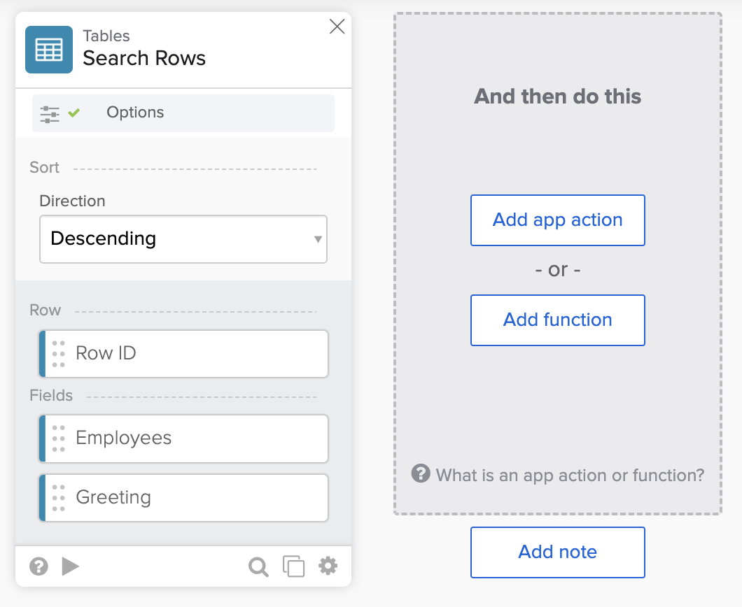
Task: Click the Add function button
Action: pos(557,320)
